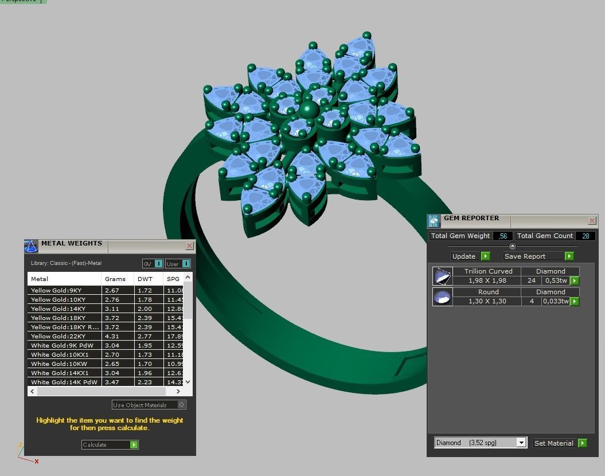Click the horizontal scroll right arrow

pos(178,391)
